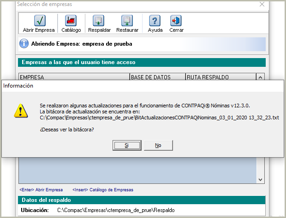The image size is (286, 218).
Task: Click the 'Abriendo Empresa: empresa de prueba' text
Action: pyautogui.click(x=82, y=44)
